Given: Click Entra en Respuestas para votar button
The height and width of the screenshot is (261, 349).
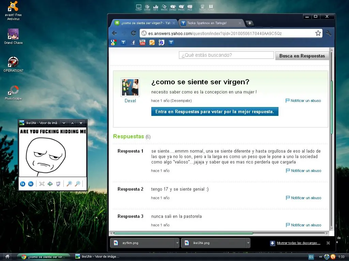Looking at the screenshot, I should pos(215,111).
